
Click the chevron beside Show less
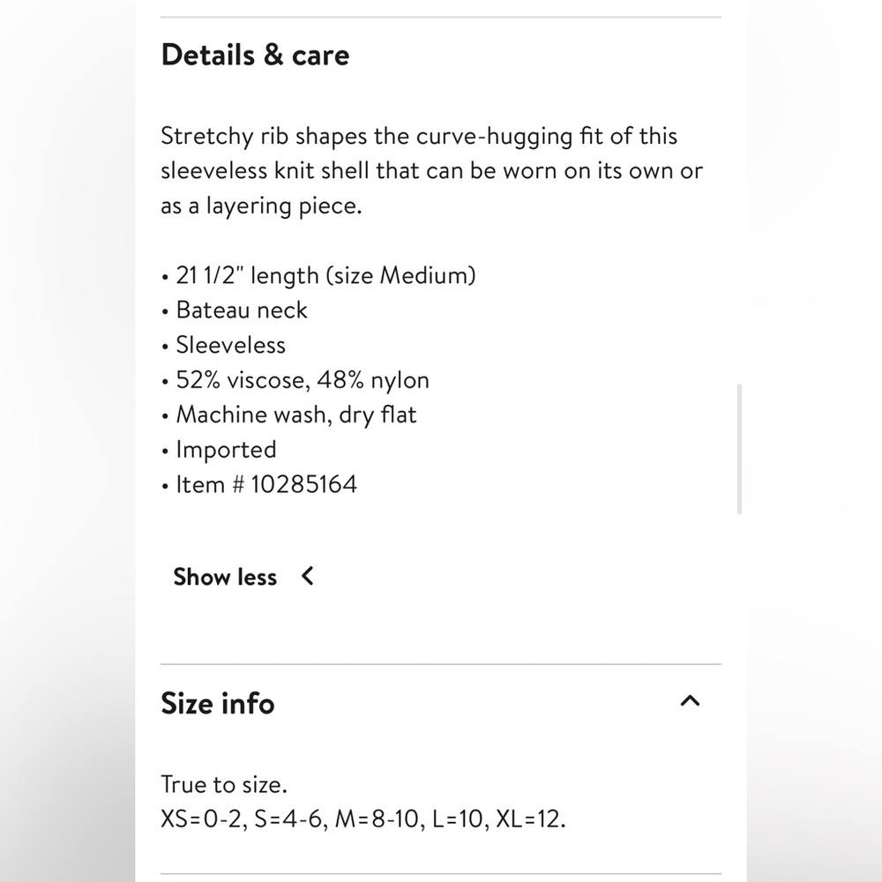coord(307,576)
